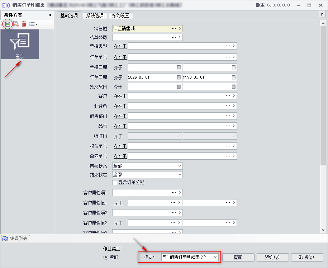Open calendar for 预交货日 end date
This screenshot has width=328, height=268.
tap(234, 86)
